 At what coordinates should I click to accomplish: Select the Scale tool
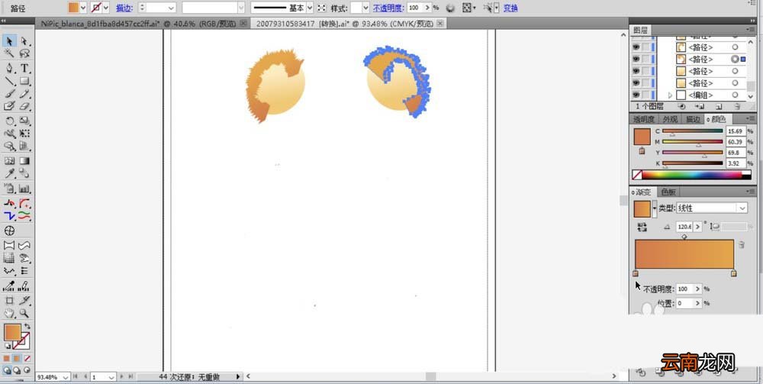click(24, 121)
